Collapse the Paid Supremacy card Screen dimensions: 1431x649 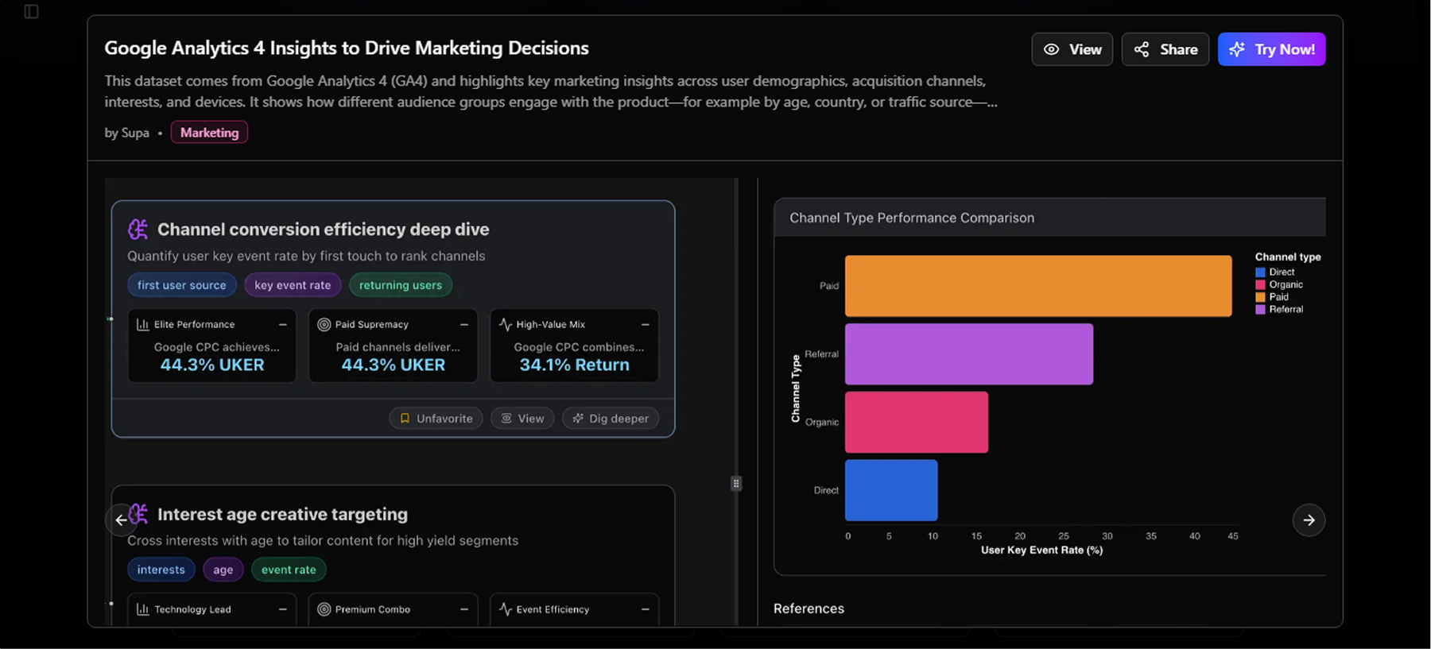tap(464, 324)
